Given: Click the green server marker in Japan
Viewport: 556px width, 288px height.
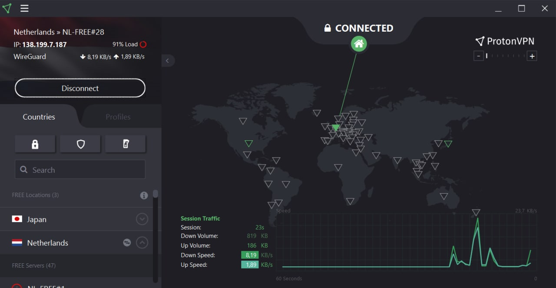Looking at the screenshot, I should coord(448,143).
